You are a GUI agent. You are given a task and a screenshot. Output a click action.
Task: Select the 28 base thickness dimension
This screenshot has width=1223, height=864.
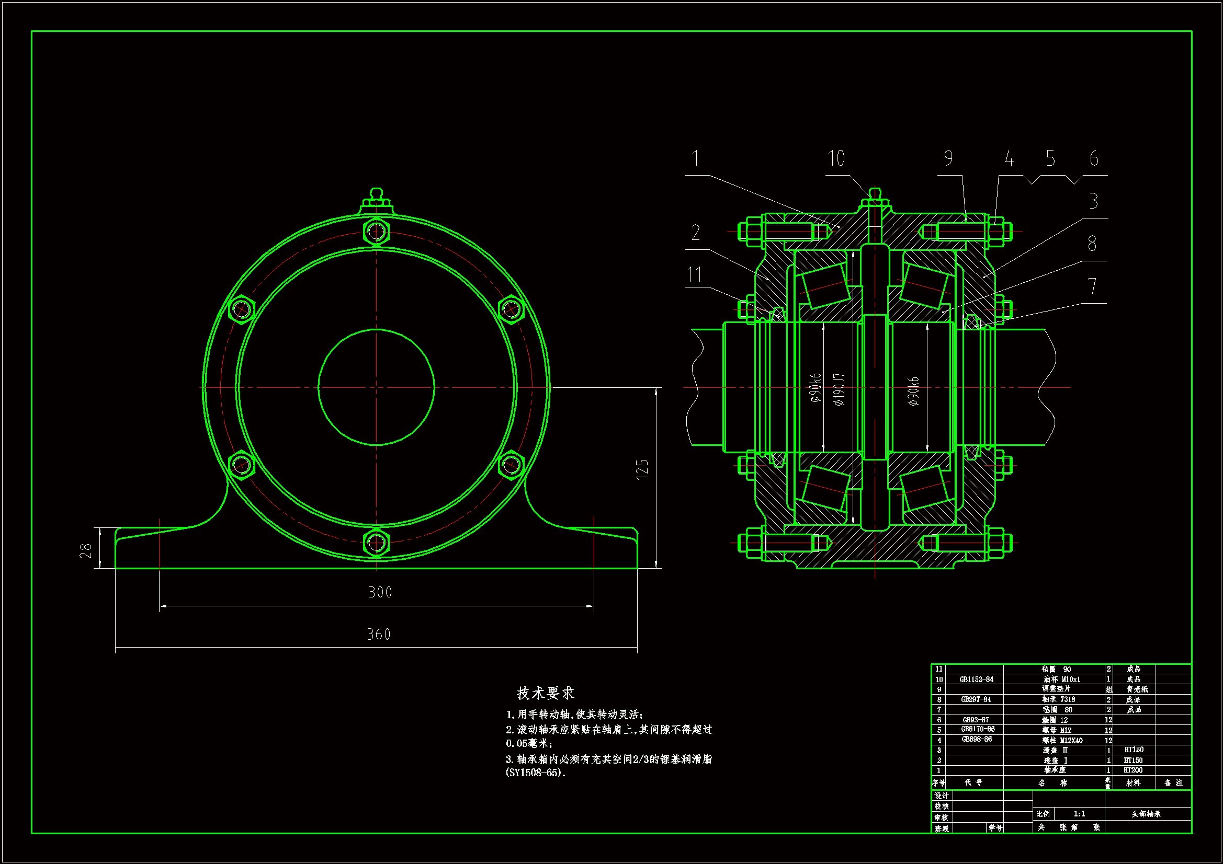tap(86, 550)
